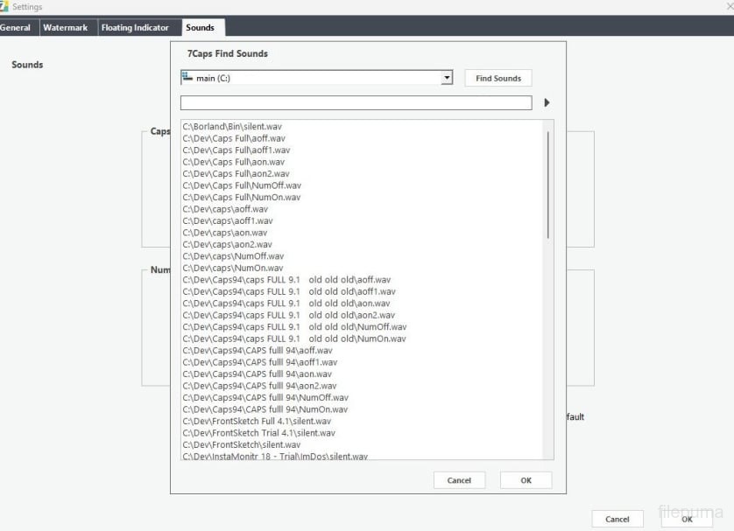734x531 pixels.
Task: Choose C:\Dev\Caps Full\NumOn.wav entry
Action: (x=242, y=198)
